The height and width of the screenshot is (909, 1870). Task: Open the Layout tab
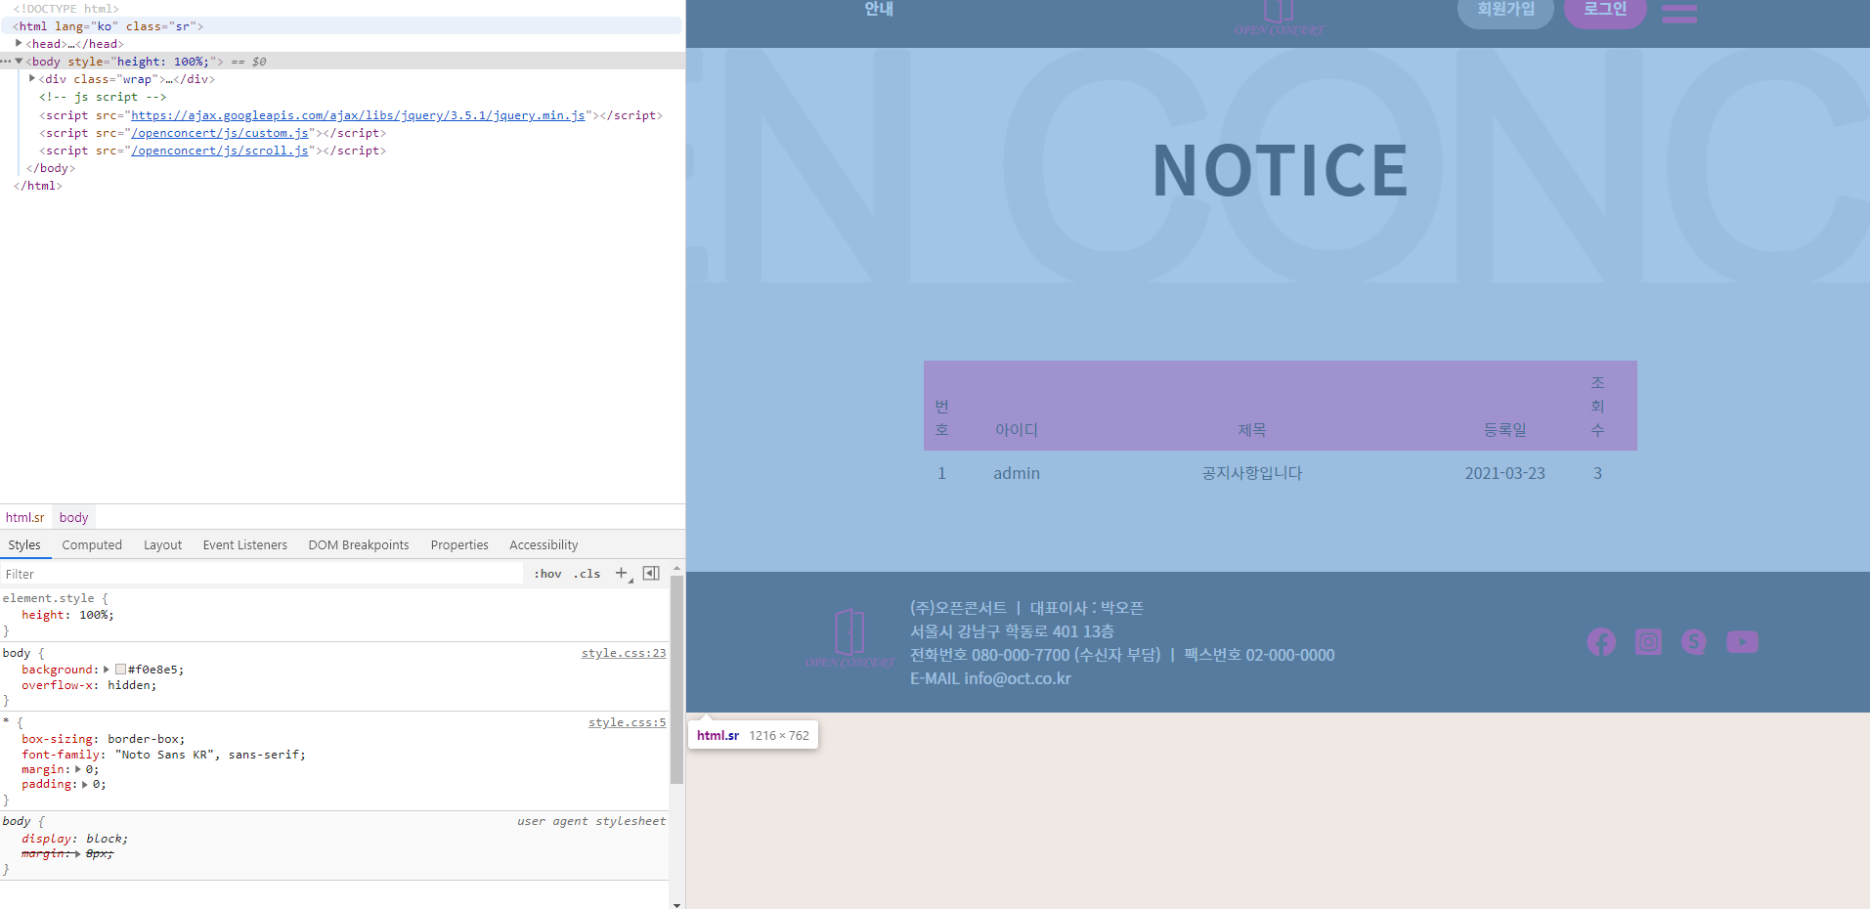[162, 544]
